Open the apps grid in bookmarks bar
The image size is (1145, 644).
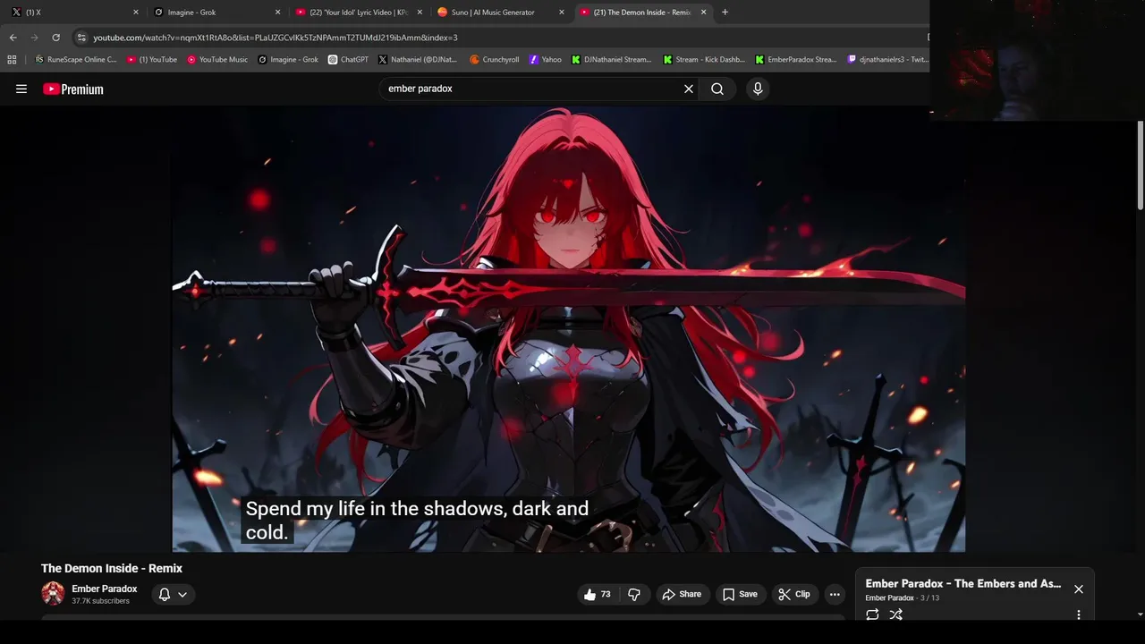coord(12,60)
